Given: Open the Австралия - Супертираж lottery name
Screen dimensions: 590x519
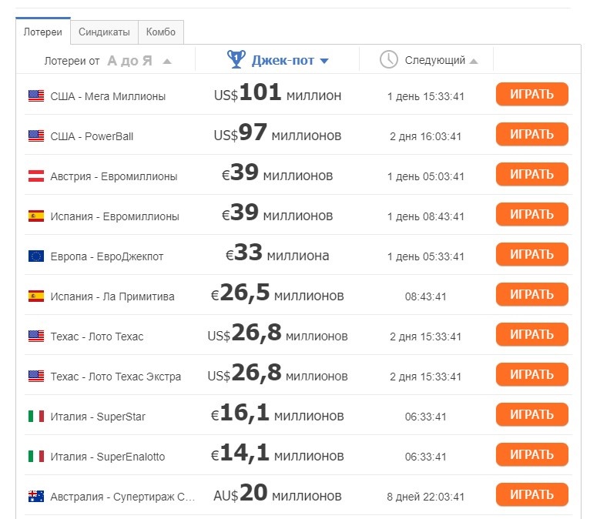Looking at the screenshot, I should click(122, 497).
